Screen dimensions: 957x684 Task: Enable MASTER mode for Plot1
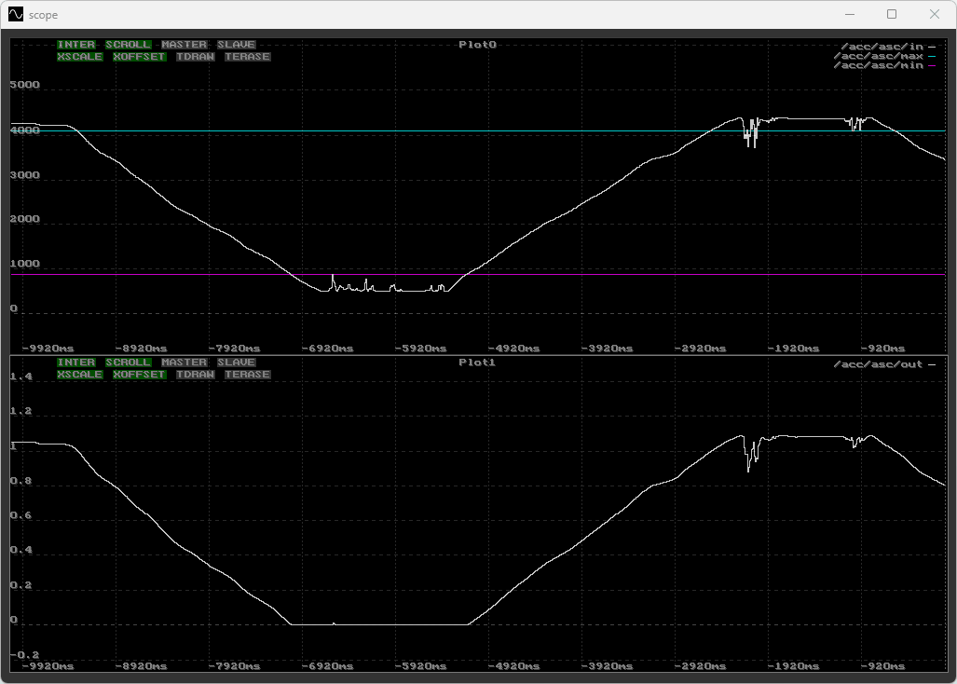coord(185,363)
